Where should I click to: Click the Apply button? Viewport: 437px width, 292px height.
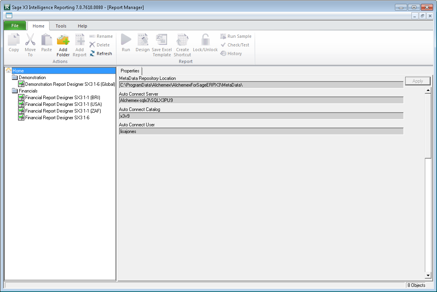click(418, 81)
